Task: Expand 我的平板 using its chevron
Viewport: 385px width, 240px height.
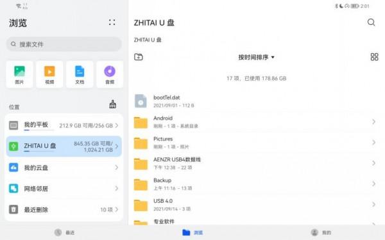Action: point(117,125)
